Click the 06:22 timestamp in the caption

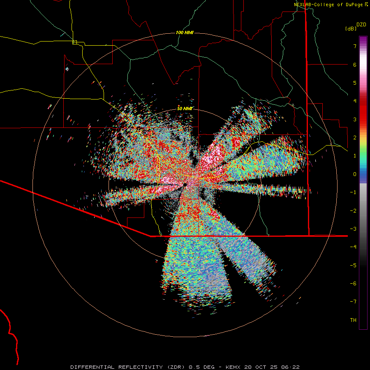pos(291,367)
